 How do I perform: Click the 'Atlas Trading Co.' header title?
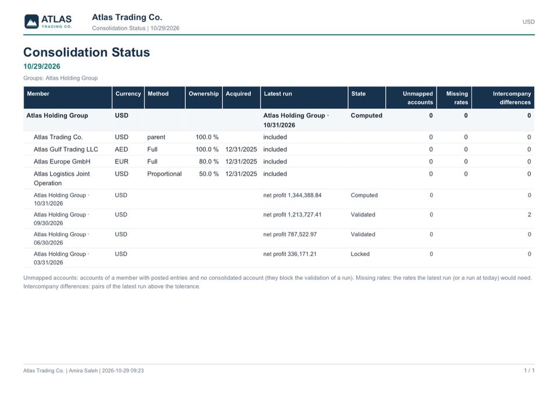pos(127,17)
